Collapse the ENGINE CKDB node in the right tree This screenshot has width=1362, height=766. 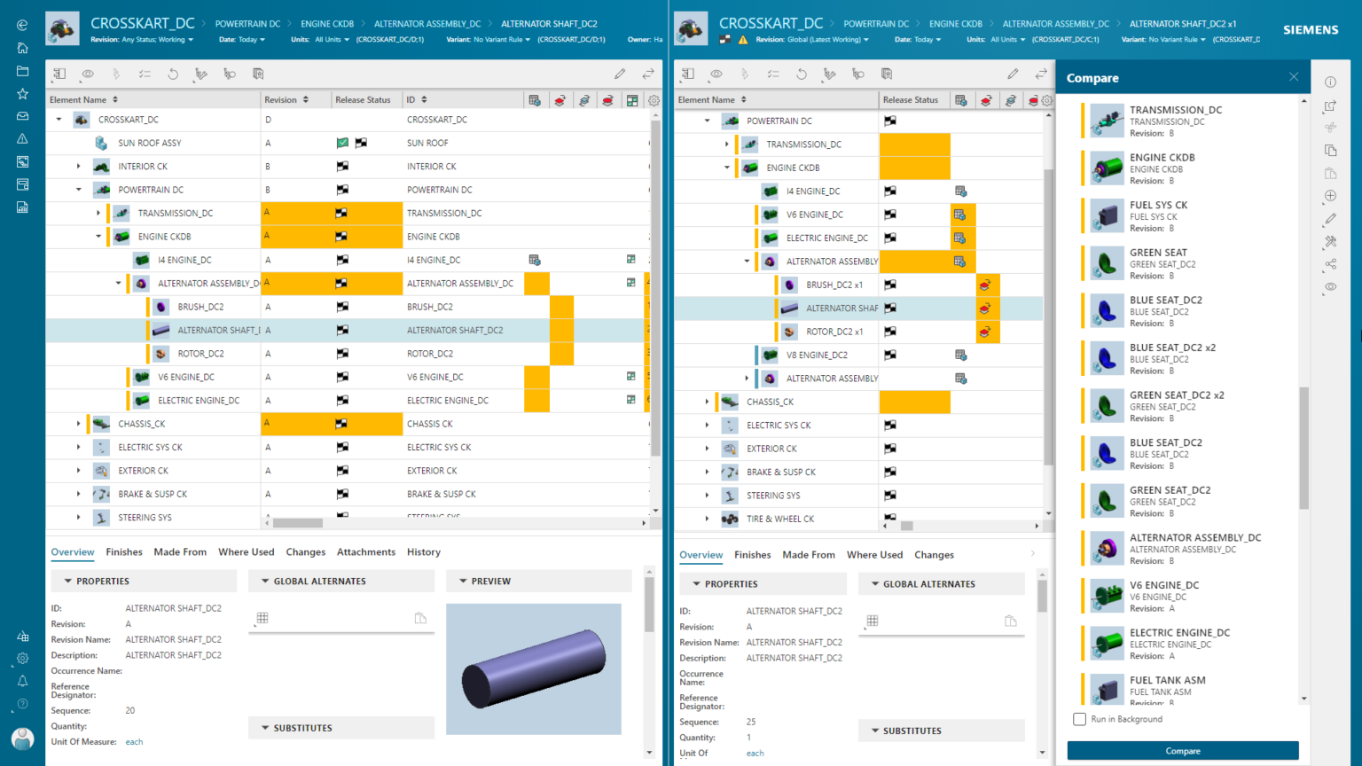[725, 167]
